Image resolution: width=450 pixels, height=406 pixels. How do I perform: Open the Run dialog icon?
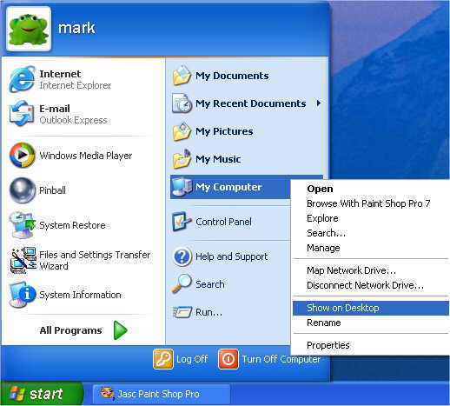click(x=182, y=312)
